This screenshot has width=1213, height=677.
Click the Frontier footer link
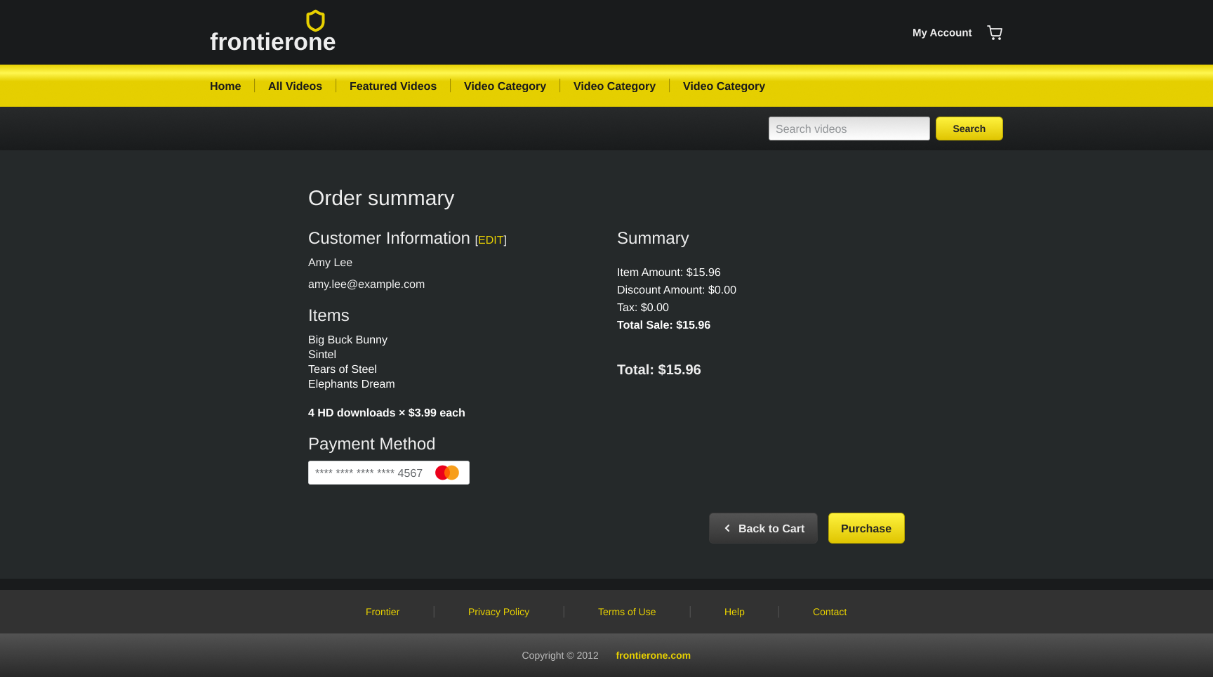tap(383, 612)
